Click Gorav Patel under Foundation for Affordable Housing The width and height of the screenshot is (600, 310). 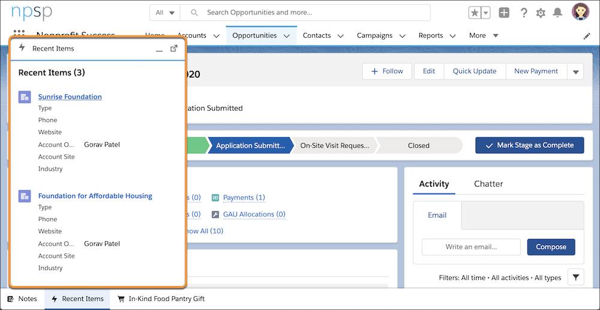tap(102, 244)
